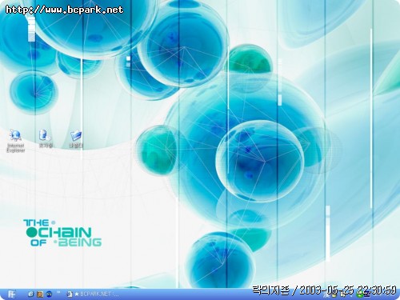Expand the quick launch overflow chevron

[58, 293]
